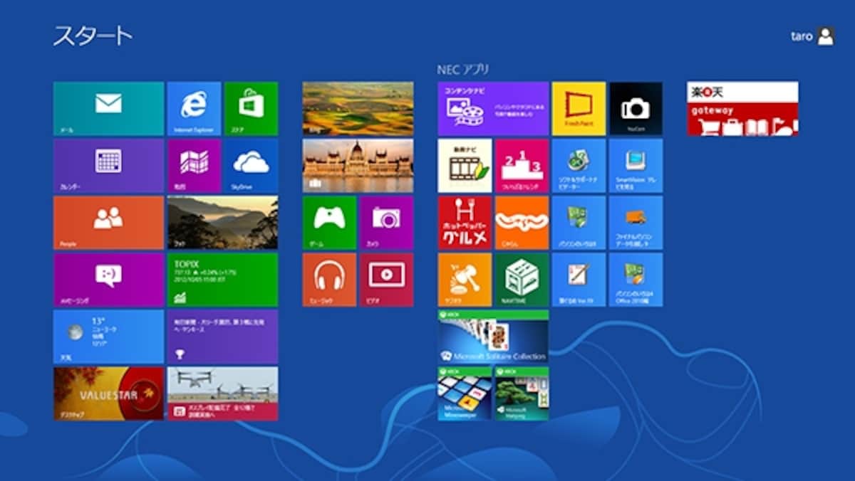
Task: Open the Rakuten gateway tile
Action: coord(742,108)
